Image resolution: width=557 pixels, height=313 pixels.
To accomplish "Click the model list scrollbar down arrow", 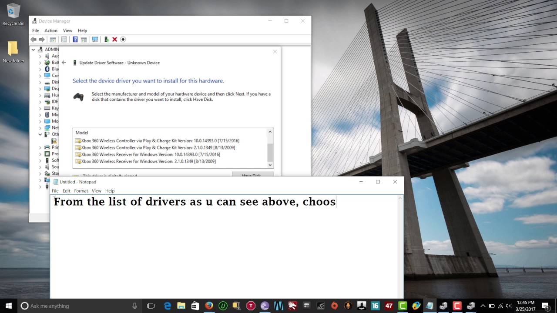I will click(270, 165).
